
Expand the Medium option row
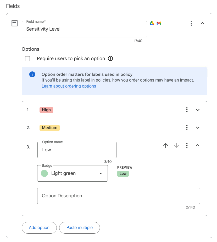(198, 128)
